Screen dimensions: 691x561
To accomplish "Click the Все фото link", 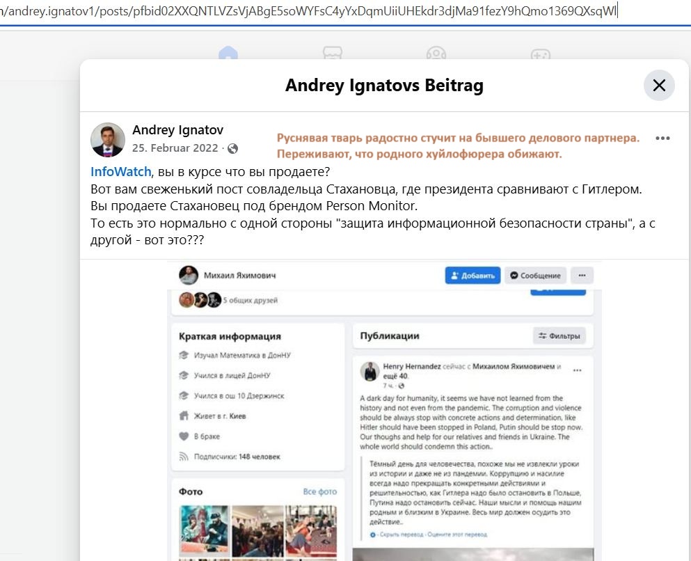I will click(320, 492).
